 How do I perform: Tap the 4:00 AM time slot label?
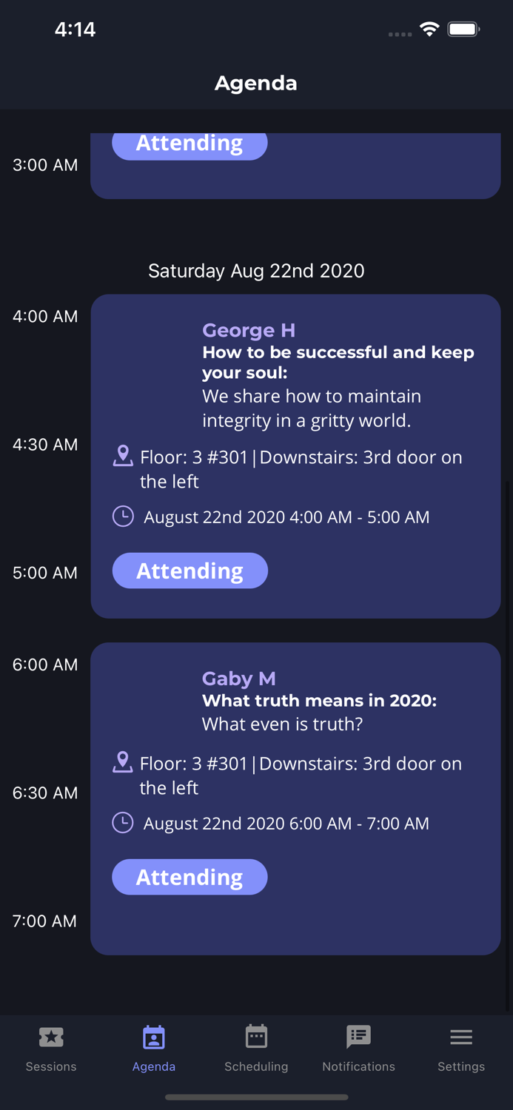click(45, 316)
